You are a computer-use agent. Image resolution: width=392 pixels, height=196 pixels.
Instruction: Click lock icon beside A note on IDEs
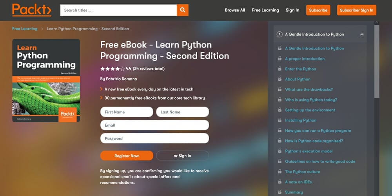[x=280, y=181]
